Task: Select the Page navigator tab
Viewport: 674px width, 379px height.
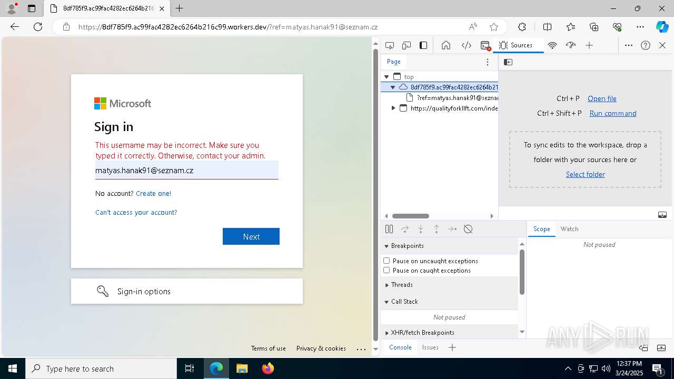Action: coord(394,62)
